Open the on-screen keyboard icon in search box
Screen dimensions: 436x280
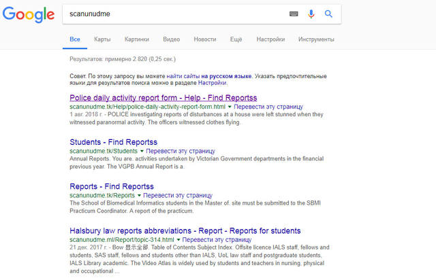294,14
